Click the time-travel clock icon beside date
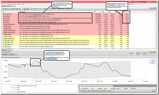 coord(133,2)
